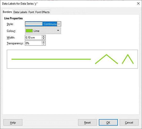Click inside the Transparency input field
Viewport: 142px width, 129px height.
(x=33, y=43)
